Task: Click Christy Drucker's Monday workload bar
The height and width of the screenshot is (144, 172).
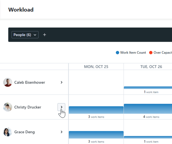Action: click(x=96, y=110)
